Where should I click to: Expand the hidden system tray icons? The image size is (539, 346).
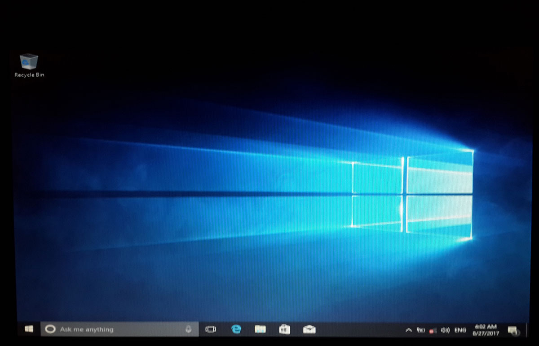(408, 330)
